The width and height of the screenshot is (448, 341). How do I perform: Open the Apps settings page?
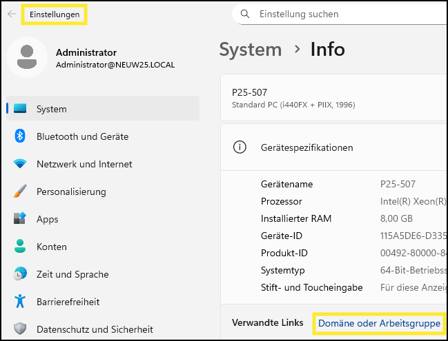click(103, 218)
